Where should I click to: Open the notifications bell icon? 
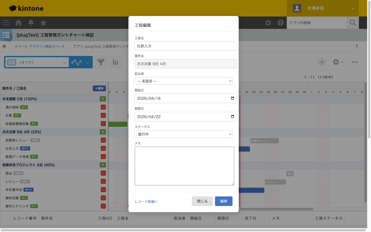(x=31, y=23)
